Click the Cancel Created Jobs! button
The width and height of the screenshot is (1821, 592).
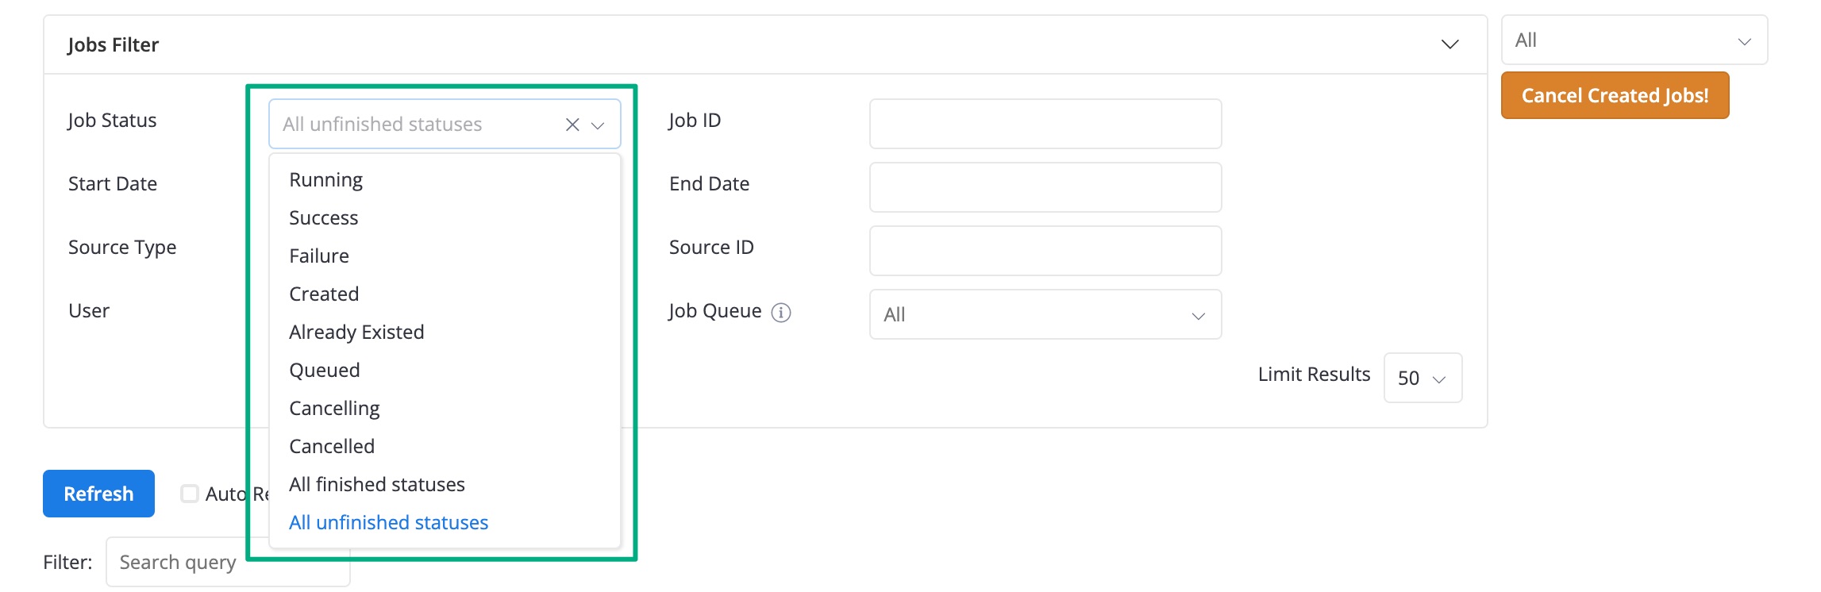point(1615,95)
